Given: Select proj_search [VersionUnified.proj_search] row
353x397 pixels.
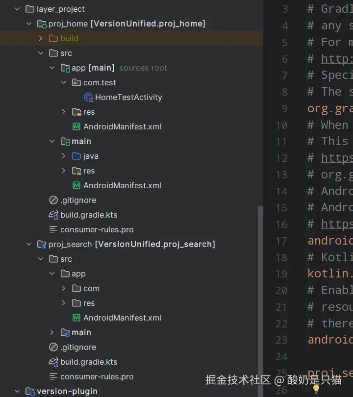Looking at the screenshot, I should (131, 245).
